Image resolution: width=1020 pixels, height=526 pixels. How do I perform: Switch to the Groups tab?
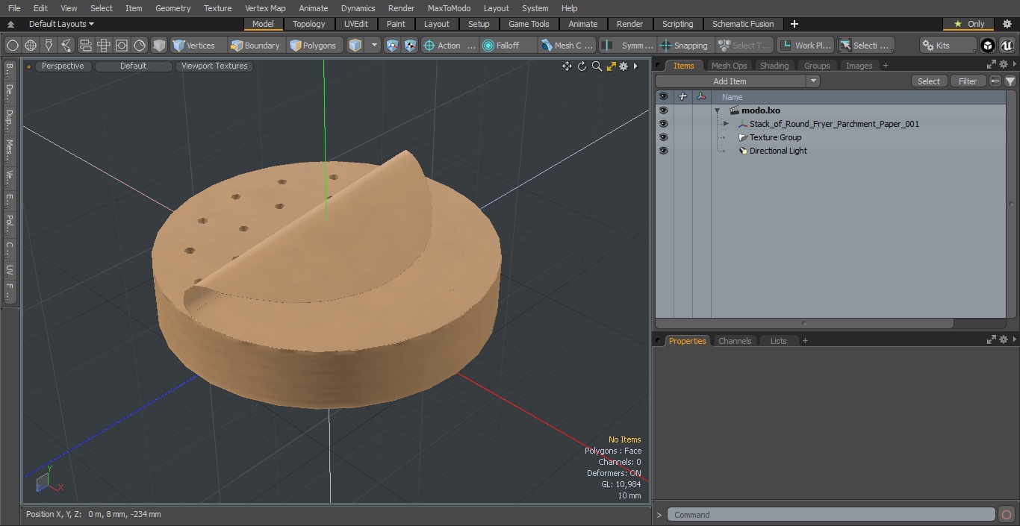click(817, 66)
